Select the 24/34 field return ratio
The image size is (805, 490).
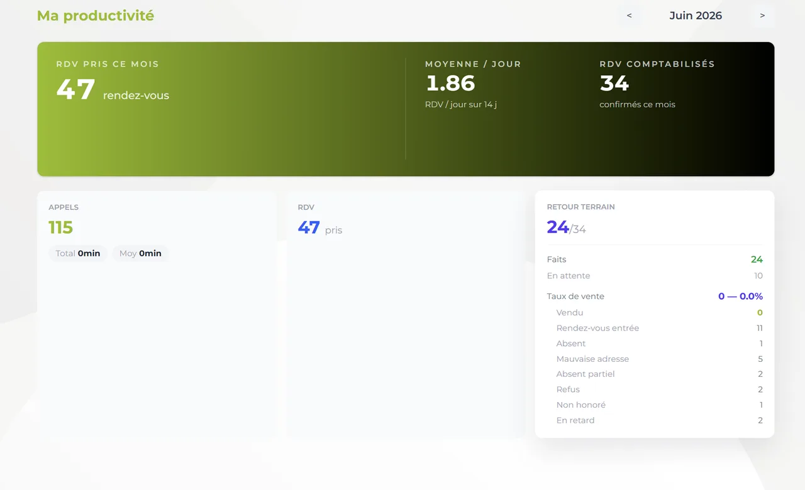click(x=567, y=227)
